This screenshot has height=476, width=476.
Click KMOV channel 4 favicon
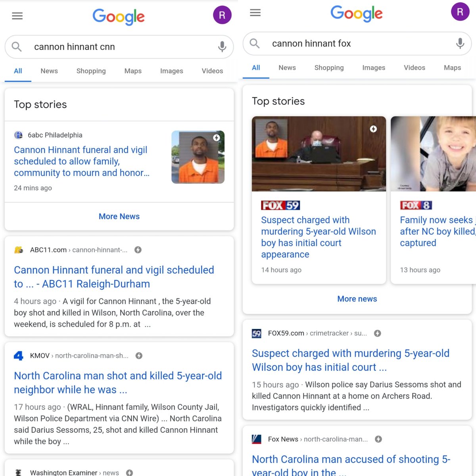pos(19,356)
